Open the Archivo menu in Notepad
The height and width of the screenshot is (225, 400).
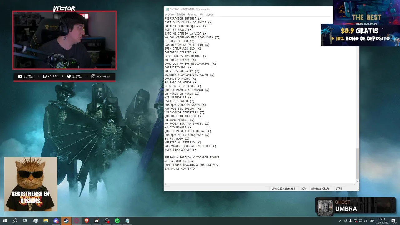(x=169, y=15)
